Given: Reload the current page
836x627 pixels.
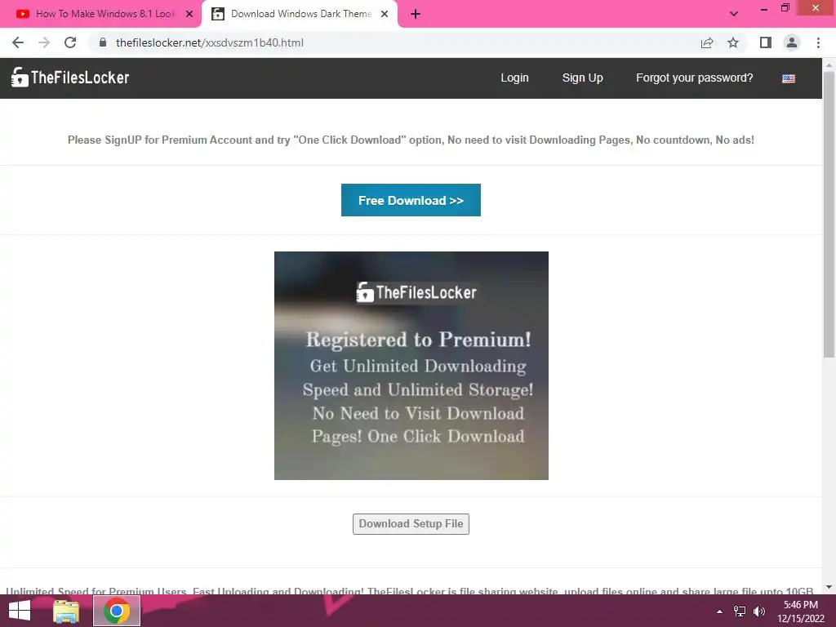Looking at the screenshot, I should [70, 42].
